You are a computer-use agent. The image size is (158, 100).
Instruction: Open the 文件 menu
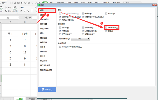(4, 3)
